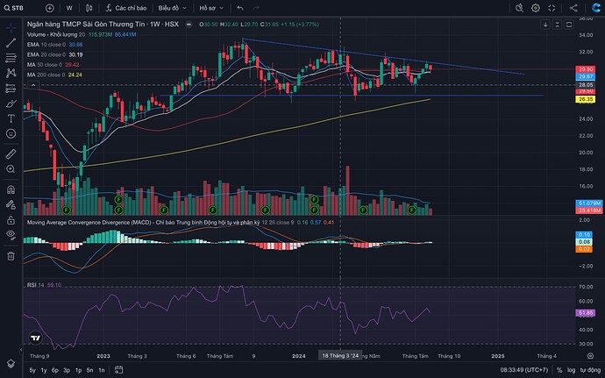The height and width of the screenshot is (378, 605).
Task: Open chart settings gear icon
Action: point(536,8)
